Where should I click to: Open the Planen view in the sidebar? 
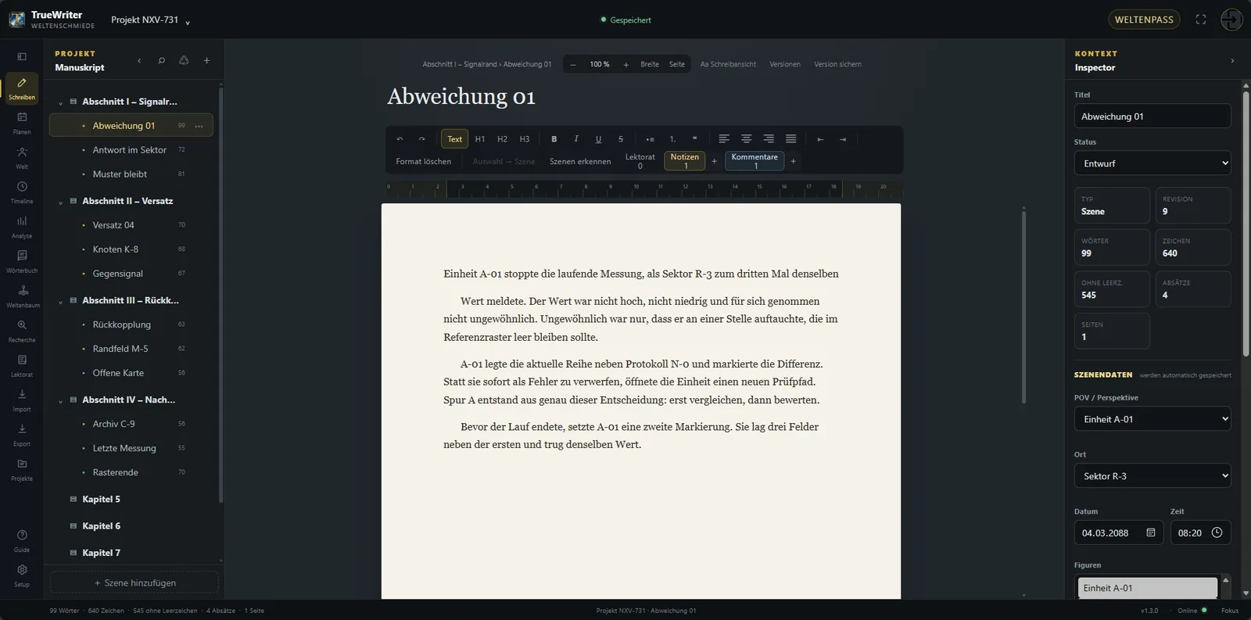point(22,122)
